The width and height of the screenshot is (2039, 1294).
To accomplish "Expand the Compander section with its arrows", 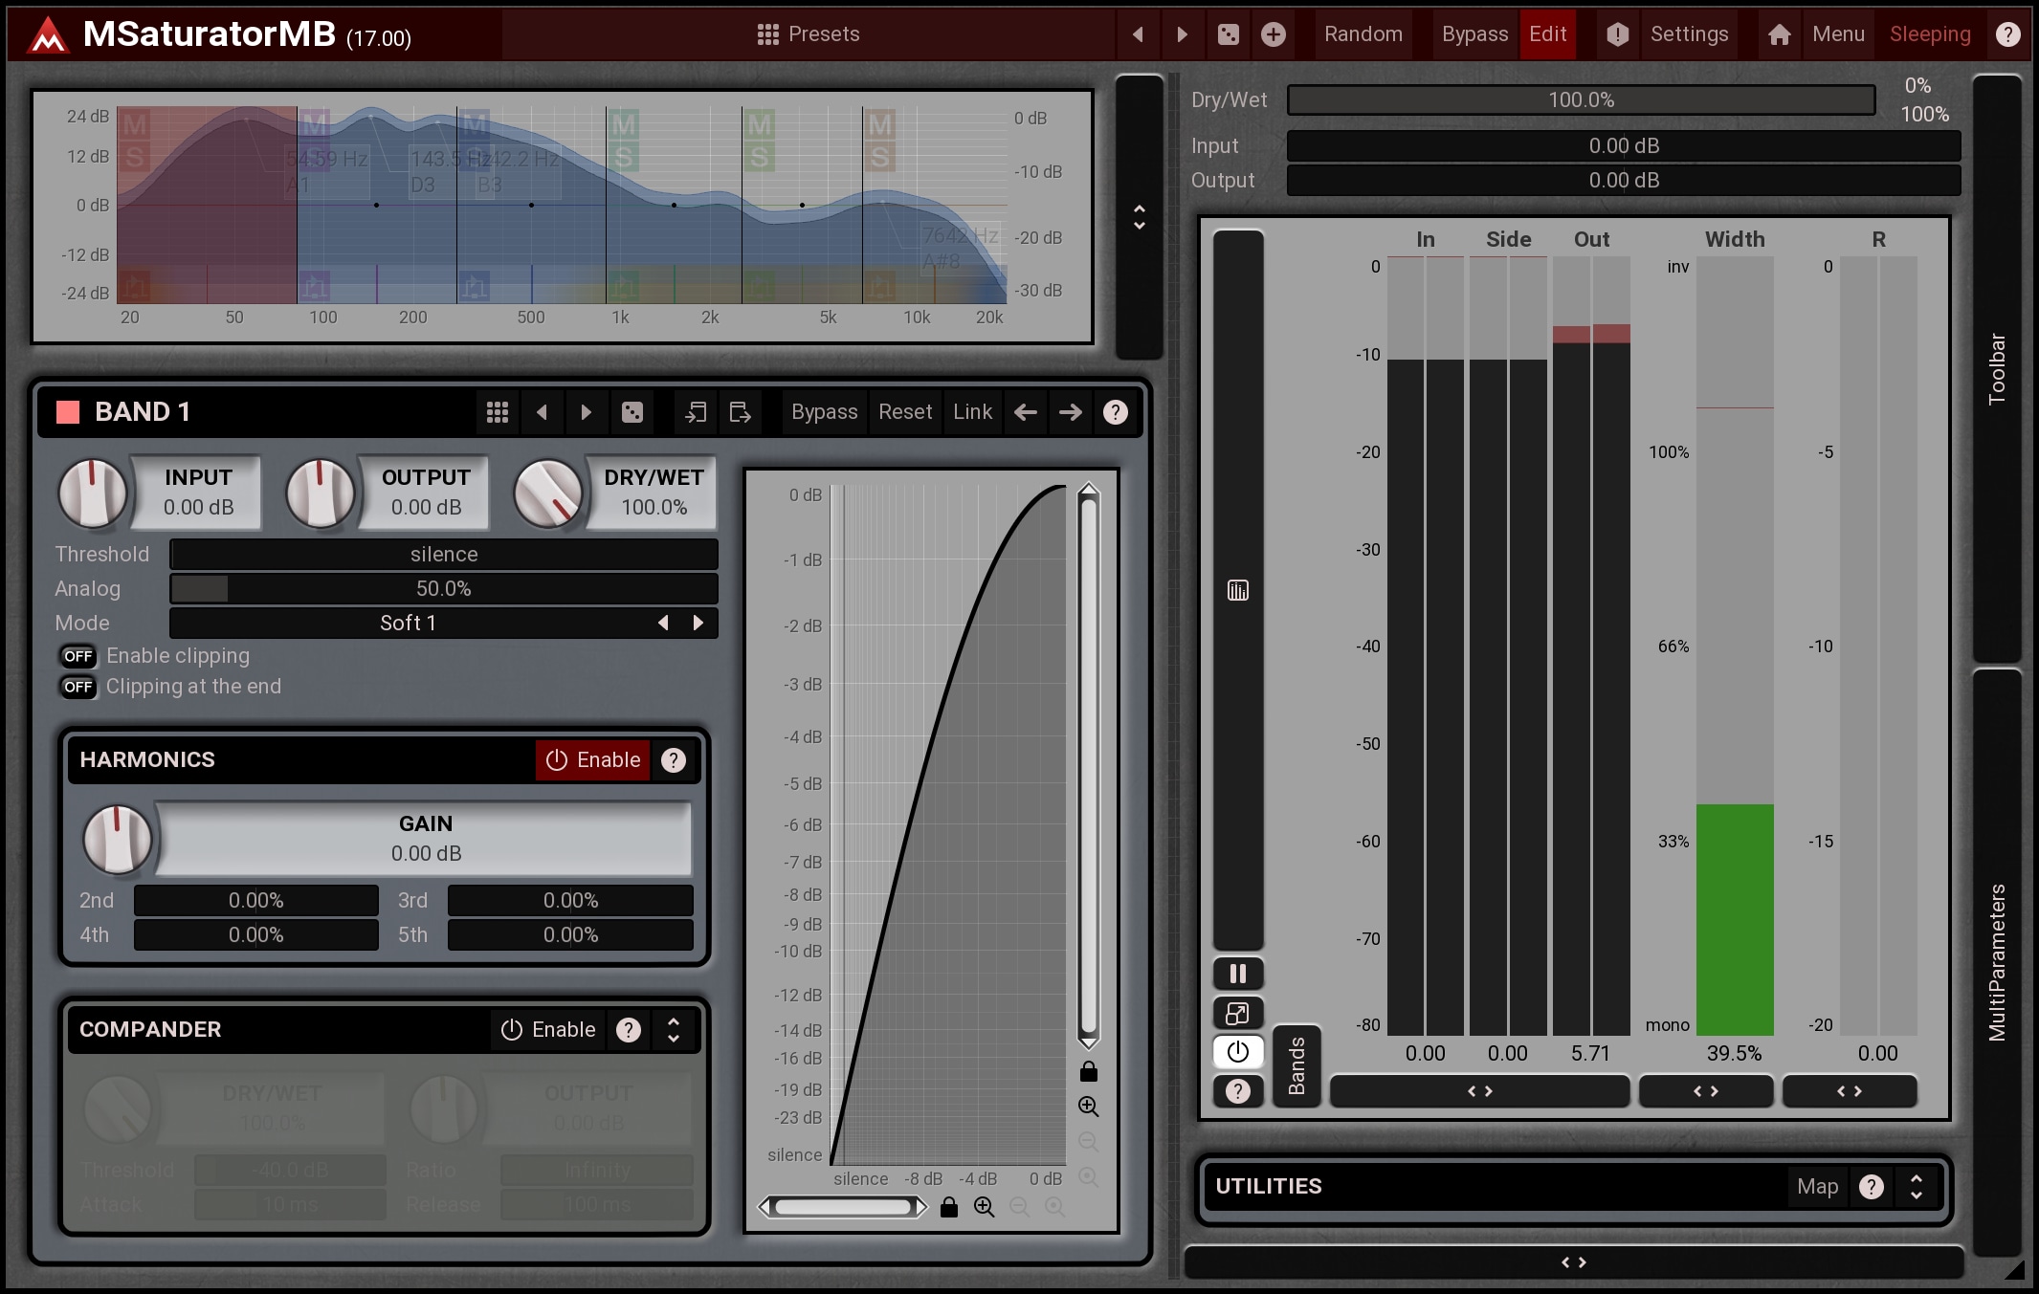I will pyautogui.click(x=674, y=1030).
